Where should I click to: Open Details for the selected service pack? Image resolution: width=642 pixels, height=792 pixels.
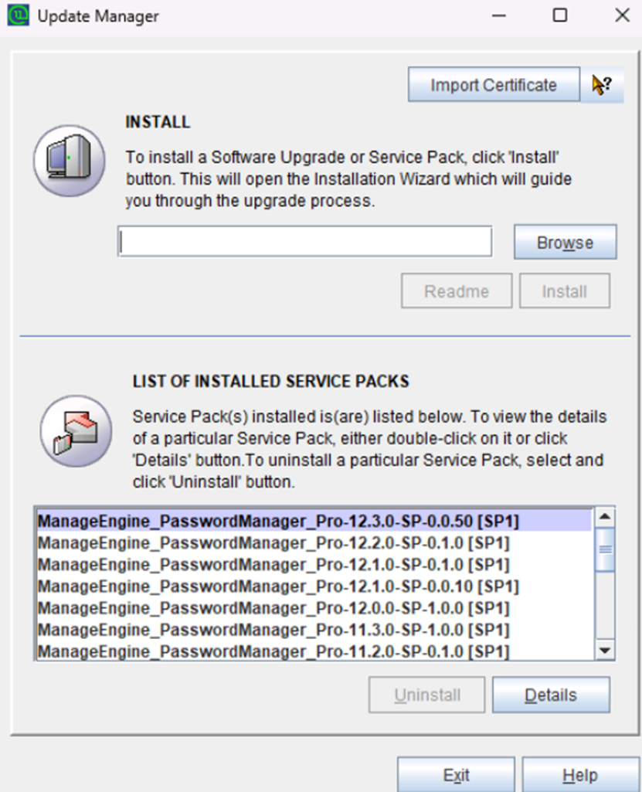[x=551, y=695]
